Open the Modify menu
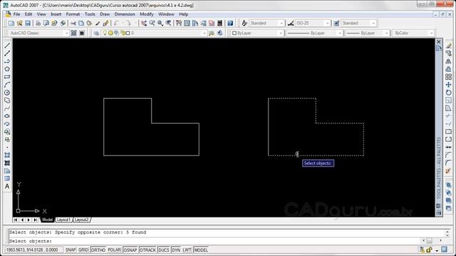The width and height of the screenshot is (456, 256). [x=147, y=14]
